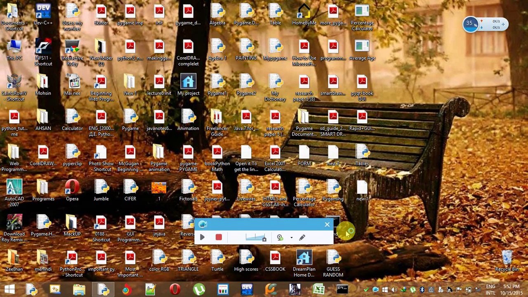
Task: Select the GUESS RANDOM Python file
Action: point(333,264)
